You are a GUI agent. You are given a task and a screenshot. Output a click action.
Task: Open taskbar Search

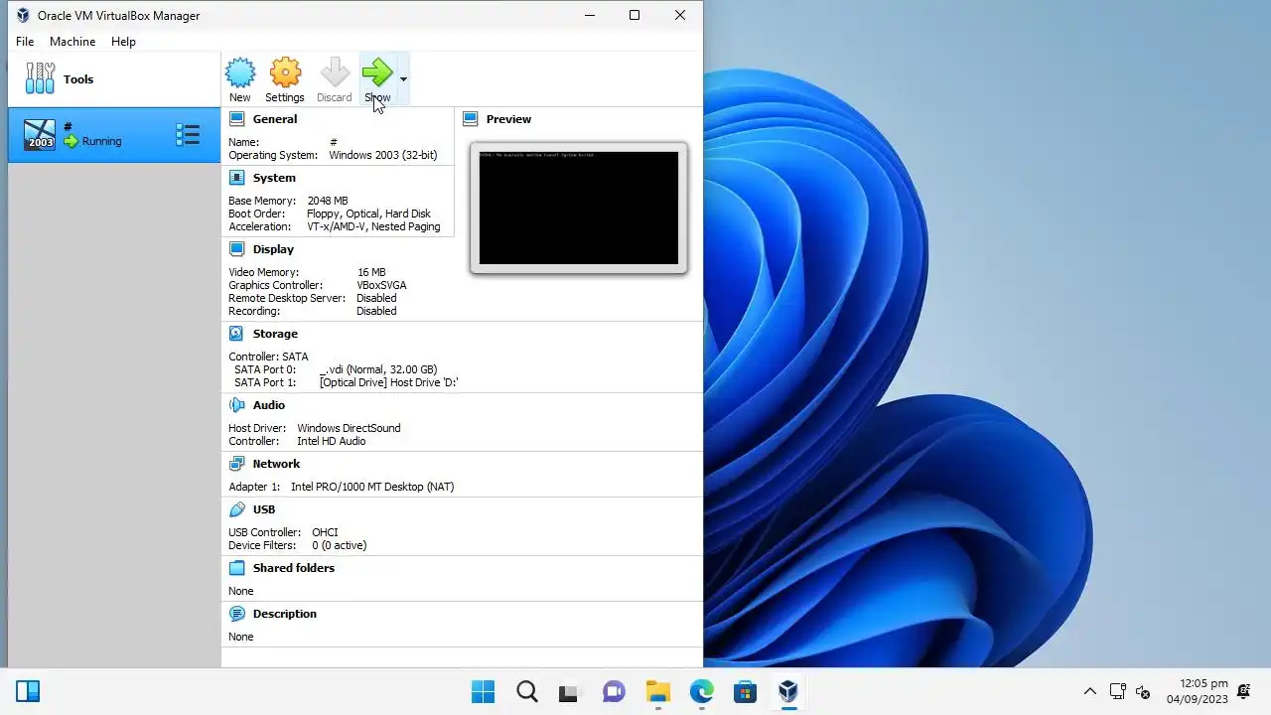[x=527, y=692]
